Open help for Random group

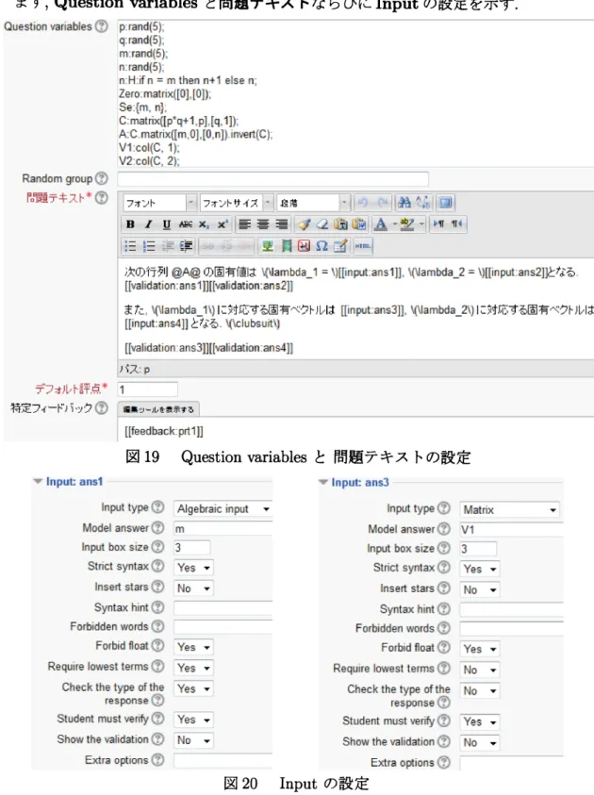[102, 178]
